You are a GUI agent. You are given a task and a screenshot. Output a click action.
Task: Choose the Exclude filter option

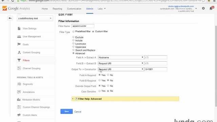click(x=73, y=37)
